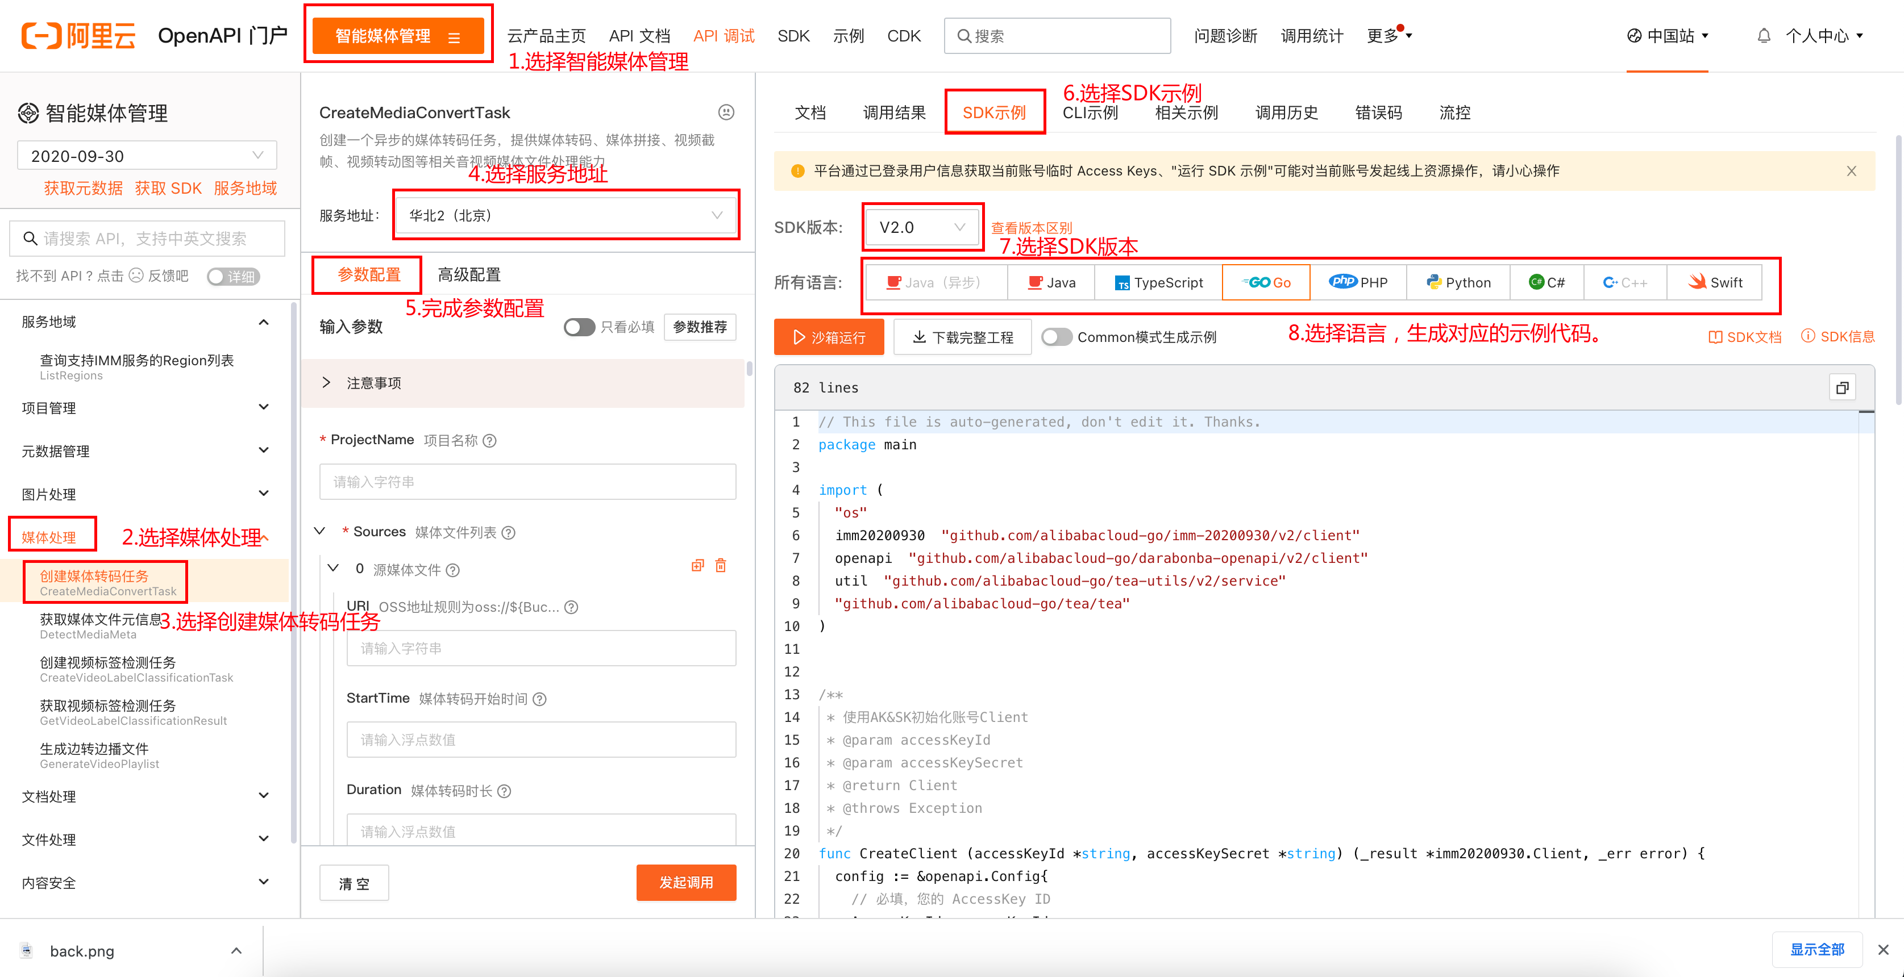
Task: Click the Alibaba Cloud logo
Action: (78, 35)
